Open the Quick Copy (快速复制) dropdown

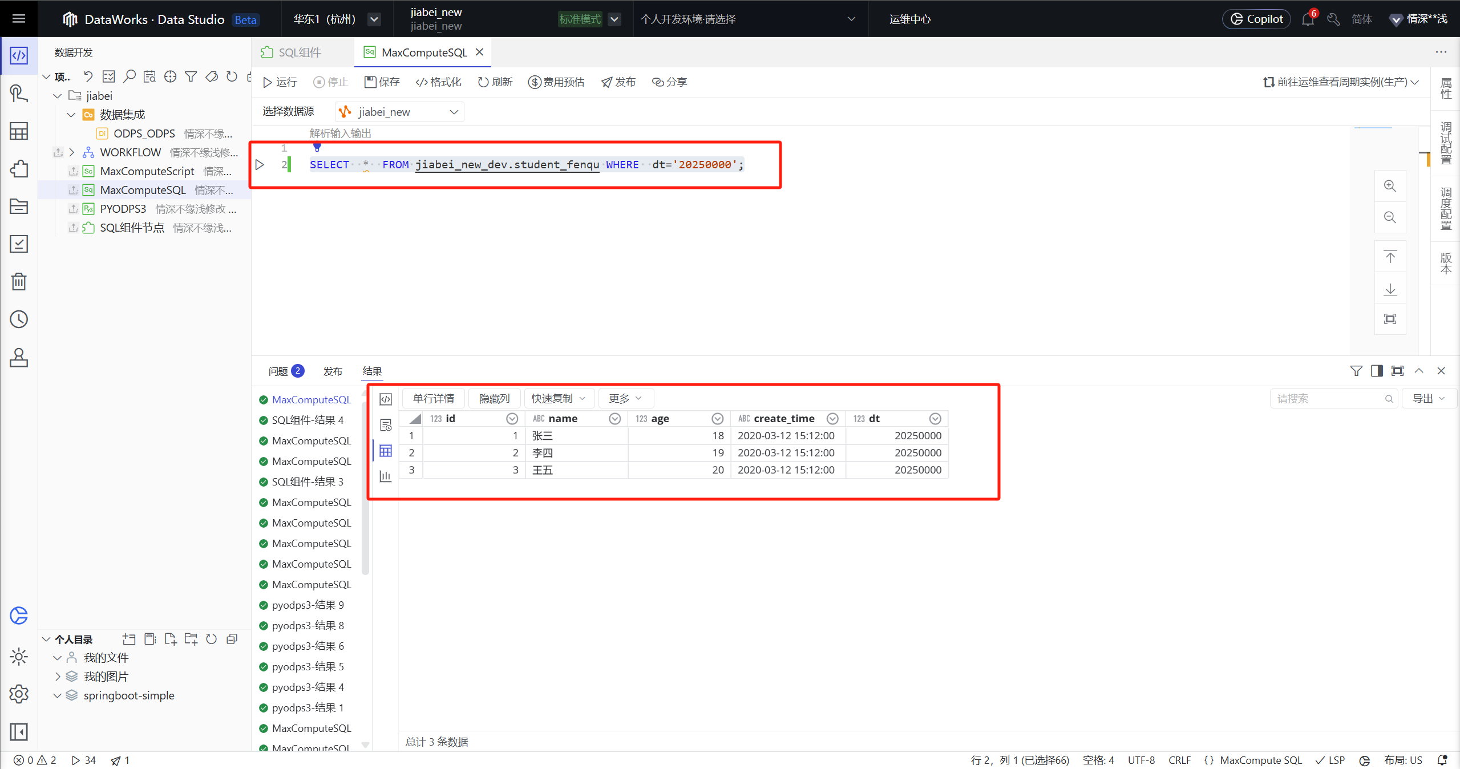tap(558, 398)
